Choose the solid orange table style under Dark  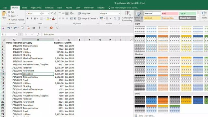point(163,100)
